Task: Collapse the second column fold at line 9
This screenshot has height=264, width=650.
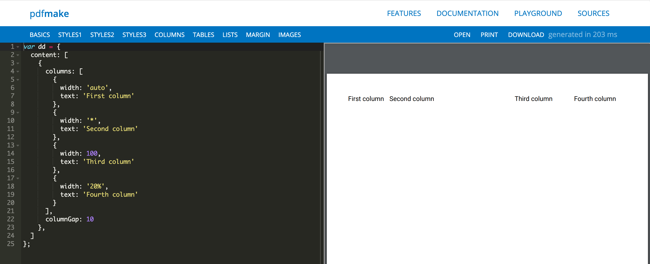Action: click(x=18, y=113)
